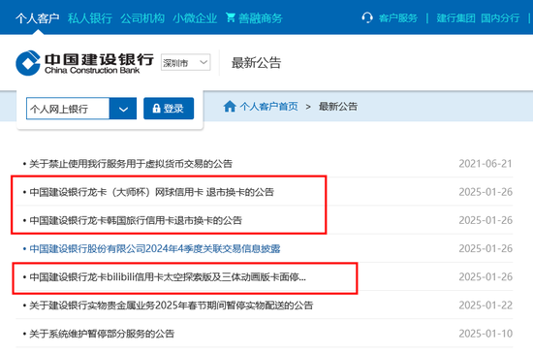Expand the 深圳市 city dropdown
Viewport: 533px width, 353px height.
[186, 62]
